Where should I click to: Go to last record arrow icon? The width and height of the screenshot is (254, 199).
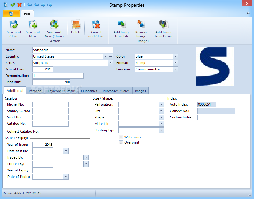(50, 5)
